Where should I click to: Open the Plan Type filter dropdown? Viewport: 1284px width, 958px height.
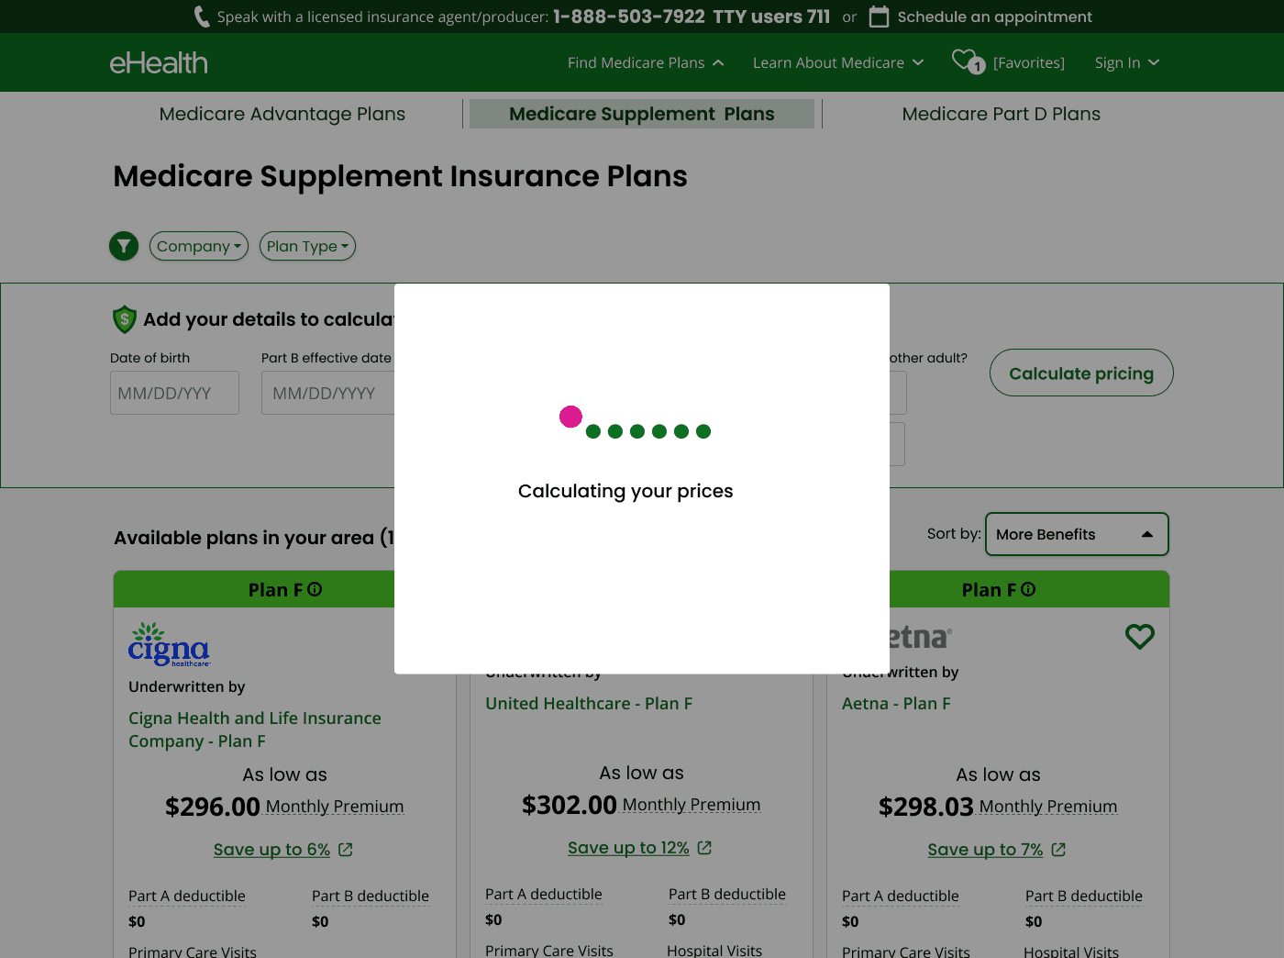tap(307, 246)
